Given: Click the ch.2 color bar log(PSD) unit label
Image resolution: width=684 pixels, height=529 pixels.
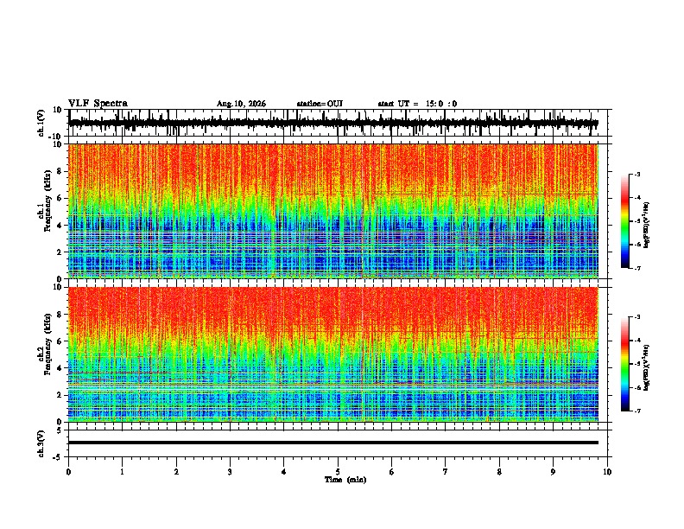Looking at the screenshot, I should point(647,367).
